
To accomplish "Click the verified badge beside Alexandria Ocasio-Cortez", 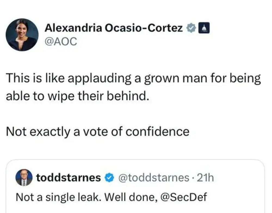I will coord(191,28).
